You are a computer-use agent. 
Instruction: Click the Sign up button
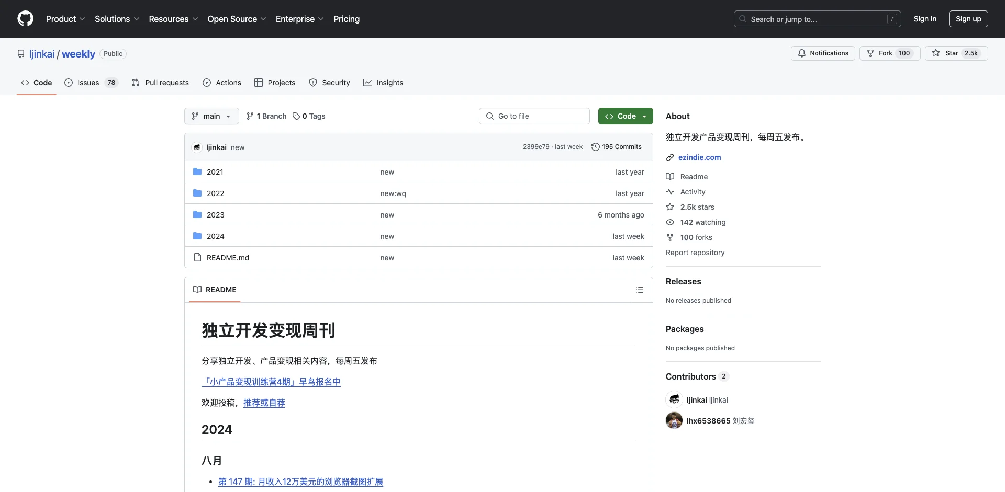[968, 19]
